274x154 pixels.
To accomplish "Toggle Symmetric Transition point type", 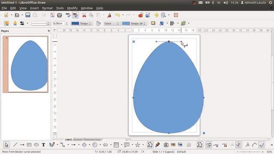I will click(x=262, y=145).
